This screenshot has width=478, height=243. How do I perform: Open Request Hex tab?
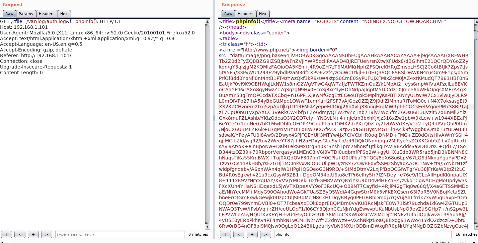pos(64,14)
